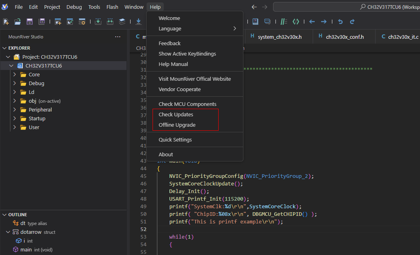Choose Offline Upgrade menu entry
This screenshot has height=255, width=420.
point(177,125)
